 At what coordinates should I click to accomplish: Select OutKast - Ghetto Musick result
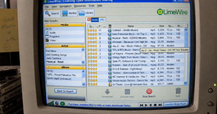pyautogui.click(x=136, y=30)
